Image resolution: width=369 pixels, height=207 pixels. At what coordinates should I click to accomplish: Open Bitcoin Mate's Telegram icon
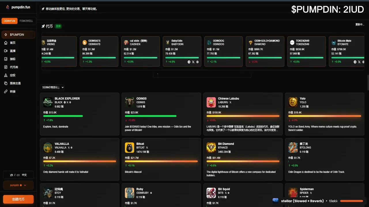click(355, 62)
